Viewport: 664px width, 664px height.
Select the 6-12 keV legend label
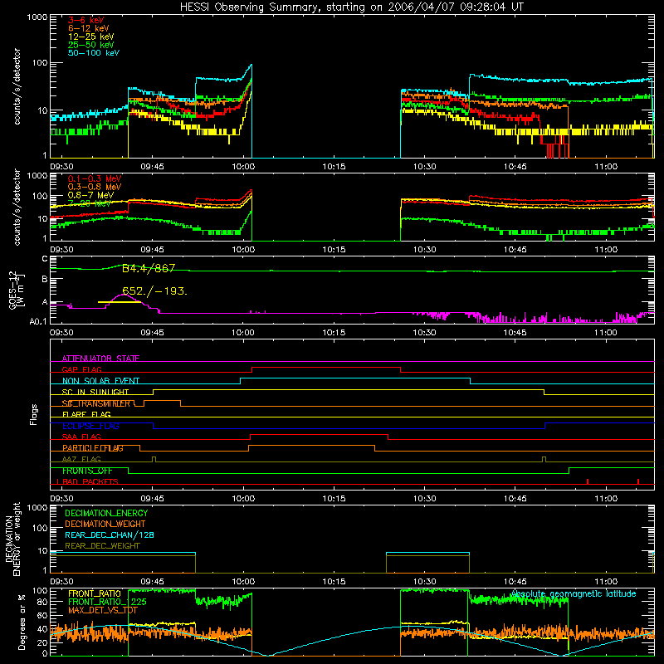point(89,28)
